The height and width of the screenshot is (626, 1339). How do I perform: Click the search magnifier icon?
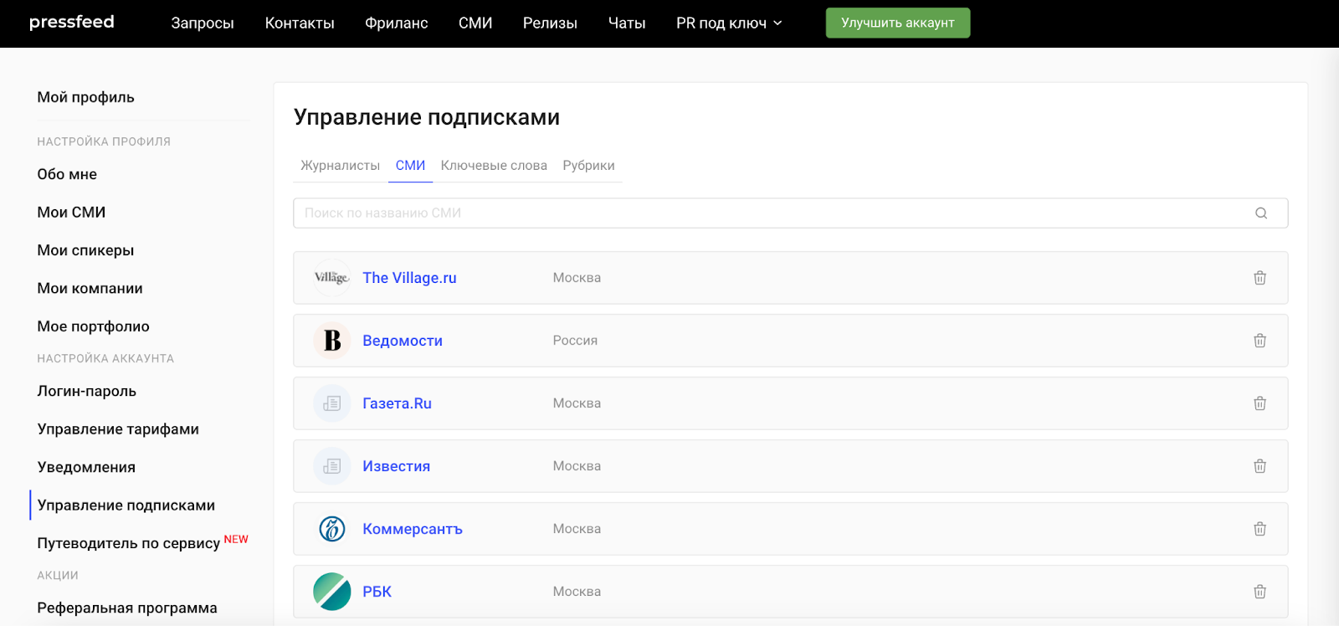(1261, 213)
